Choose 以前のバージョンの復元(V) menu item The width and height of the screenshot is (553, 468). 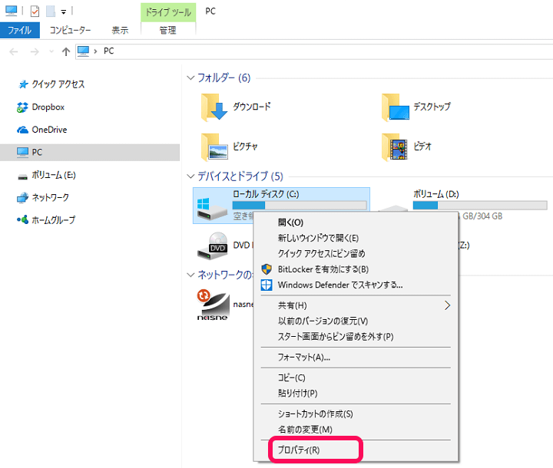pyautogui.click(x=356, y=321)
